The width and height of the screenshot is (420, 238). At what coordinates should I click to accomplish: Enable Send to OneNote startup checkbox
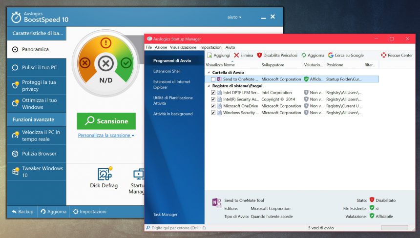coord(213,79)
